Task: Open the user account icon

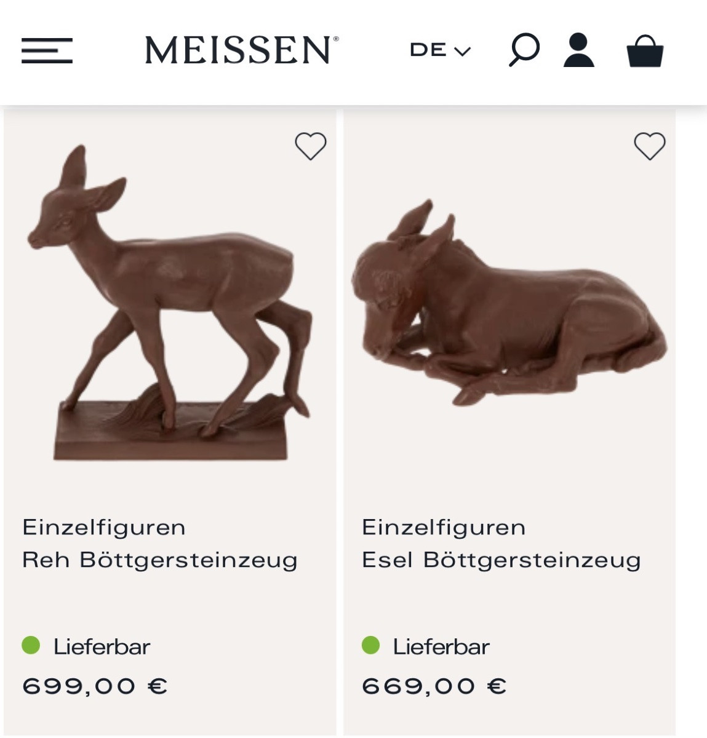Action: 579,50
